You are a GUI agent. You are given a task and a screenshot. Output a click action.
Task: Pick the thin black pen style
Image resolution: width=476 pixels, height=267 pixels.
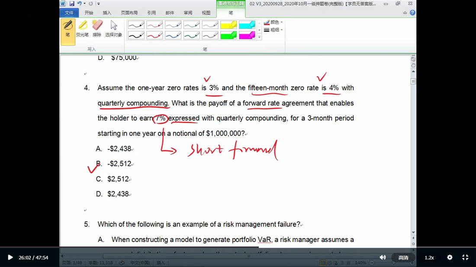point(136,25)
